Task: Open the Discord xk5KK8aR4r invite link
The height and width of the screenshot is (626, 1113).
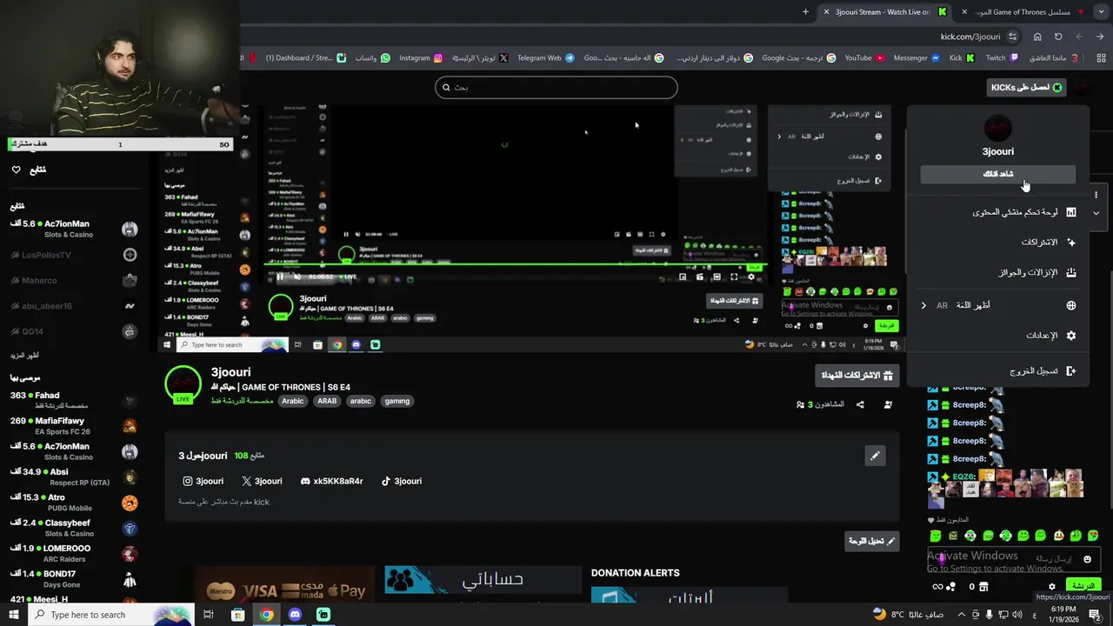Action: point(331,481)
